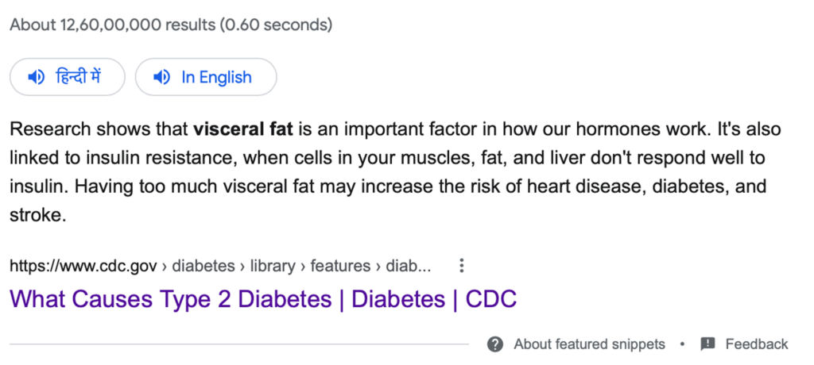Open the three-dot menu next to CDC URL

click(x=462, y=266)
